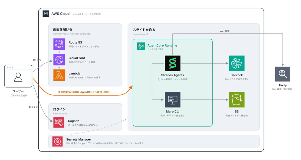The image size is (301, 160).
Task: Click the AWS Cloud title text
Action: coord(61,14)
